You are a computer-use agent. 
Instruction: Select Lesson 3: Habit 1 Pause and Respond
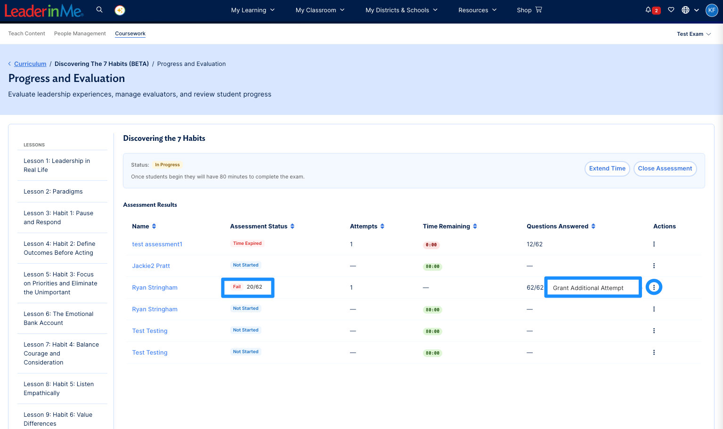pyautogui.click(x=63, y=218)
